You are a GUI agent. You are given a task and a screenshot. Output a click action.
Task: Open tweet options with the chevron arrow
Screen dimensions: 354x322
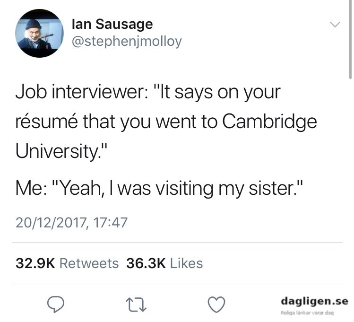(335, 24)
